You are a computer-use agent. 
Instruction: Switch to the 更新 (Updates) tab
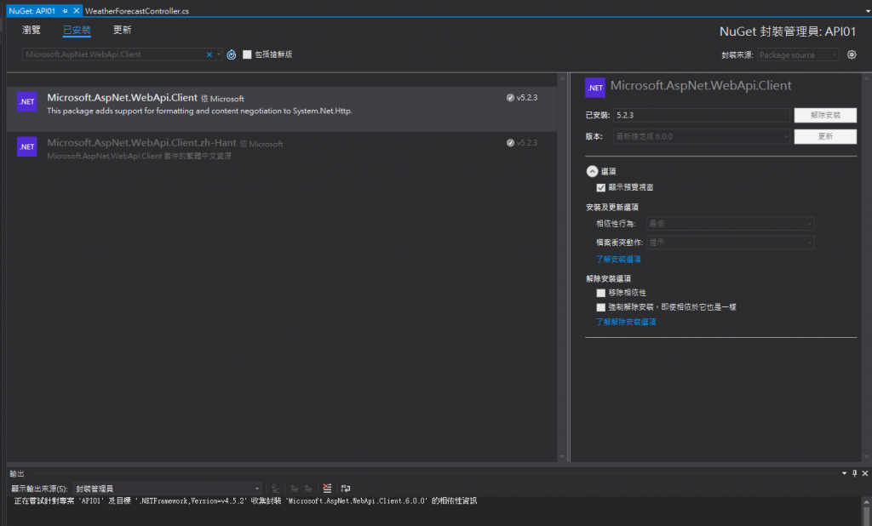(123, 30)
